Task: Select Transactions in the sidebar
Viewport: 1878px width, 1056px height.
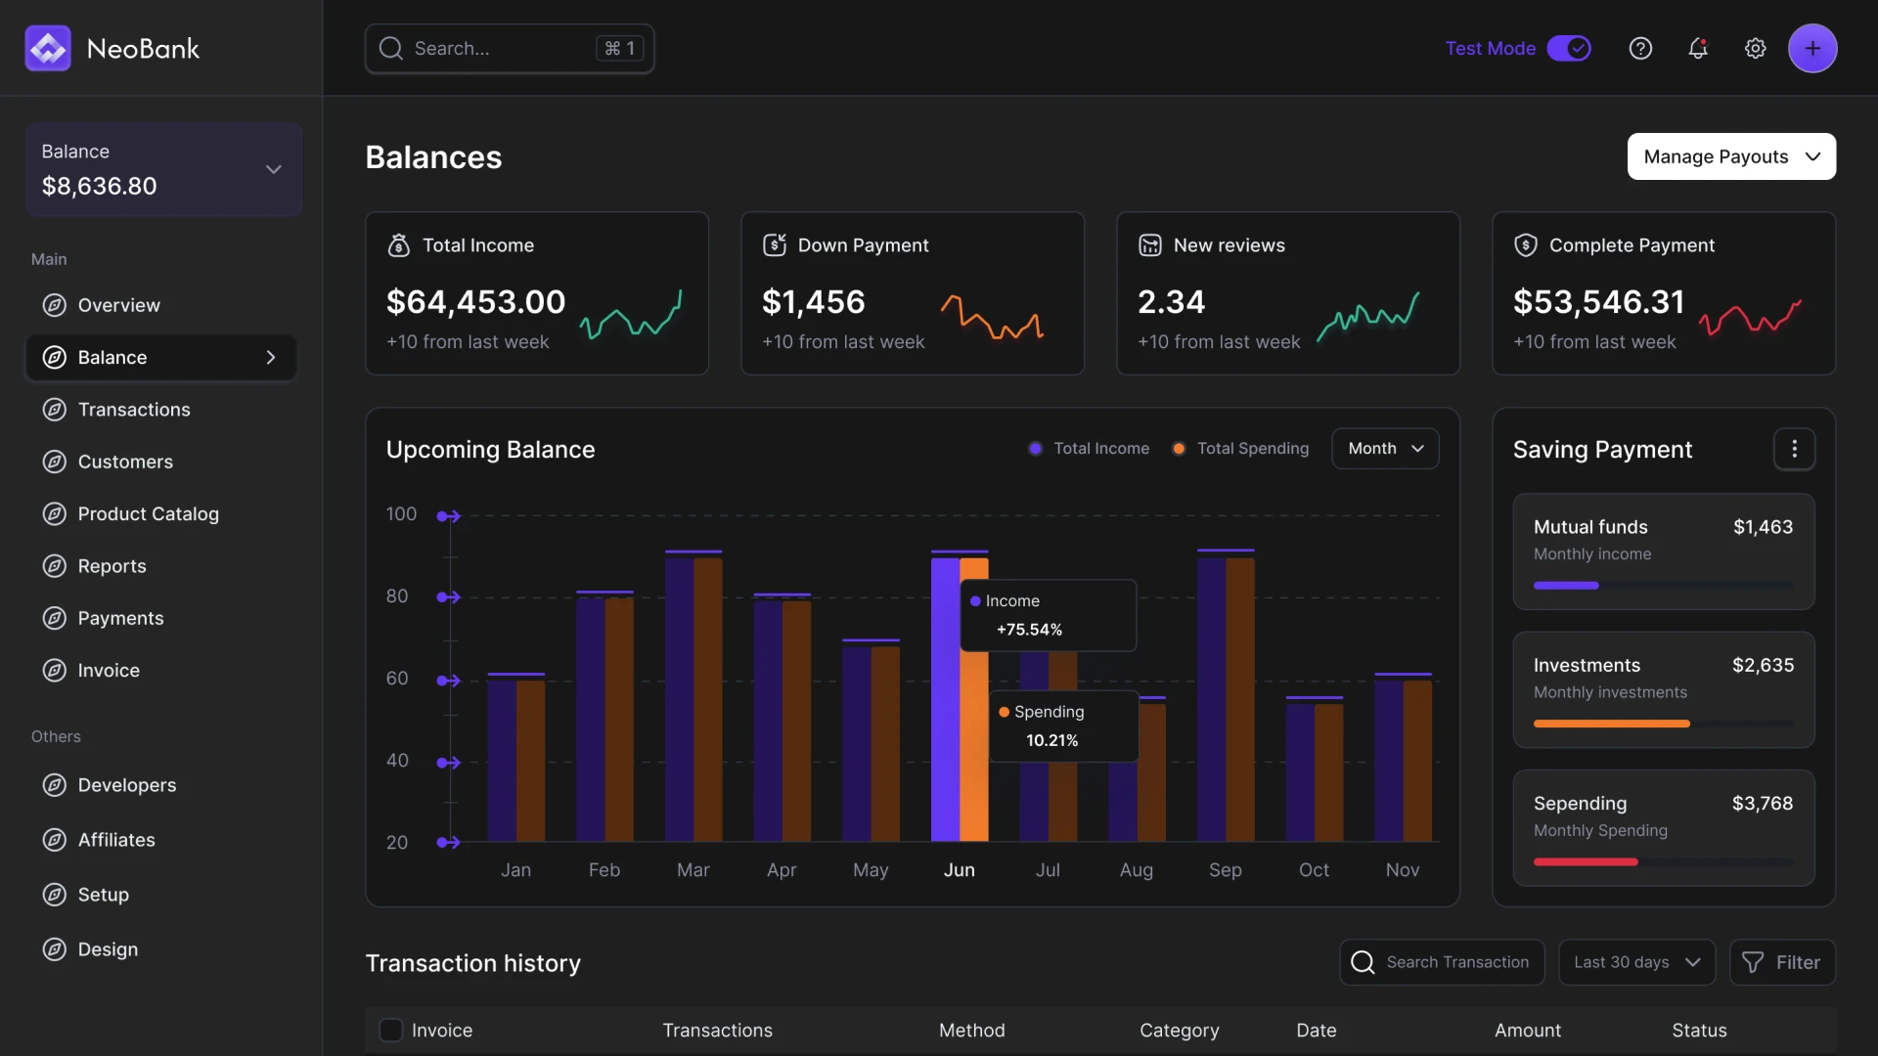Action: [x=134, y=410]
